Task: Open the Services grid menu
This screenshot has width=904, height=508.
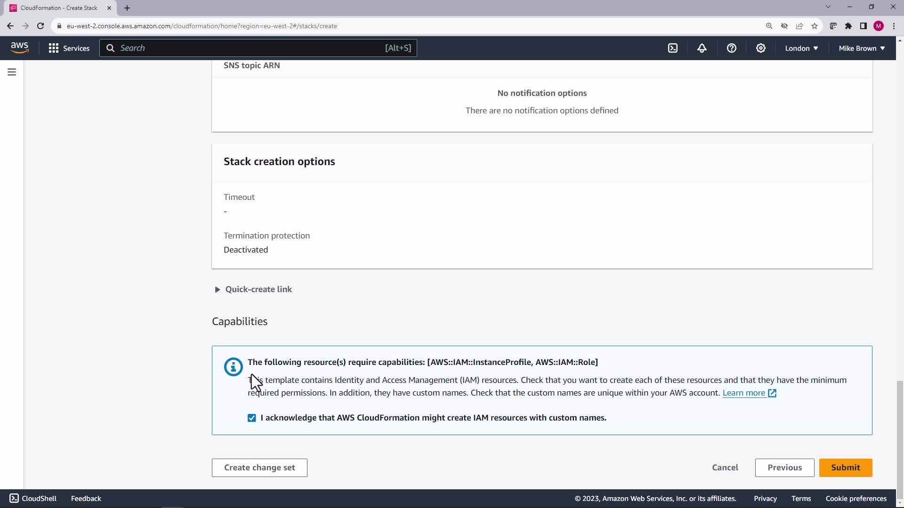Action: pos(69,48)
